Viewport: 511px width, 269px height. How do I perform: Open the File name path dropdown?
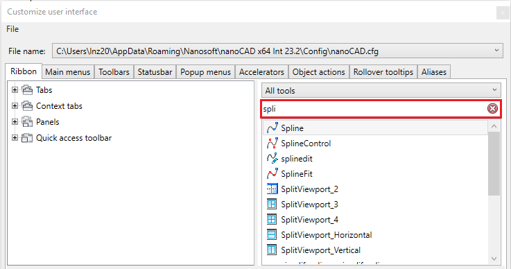[x=277, y=51]
